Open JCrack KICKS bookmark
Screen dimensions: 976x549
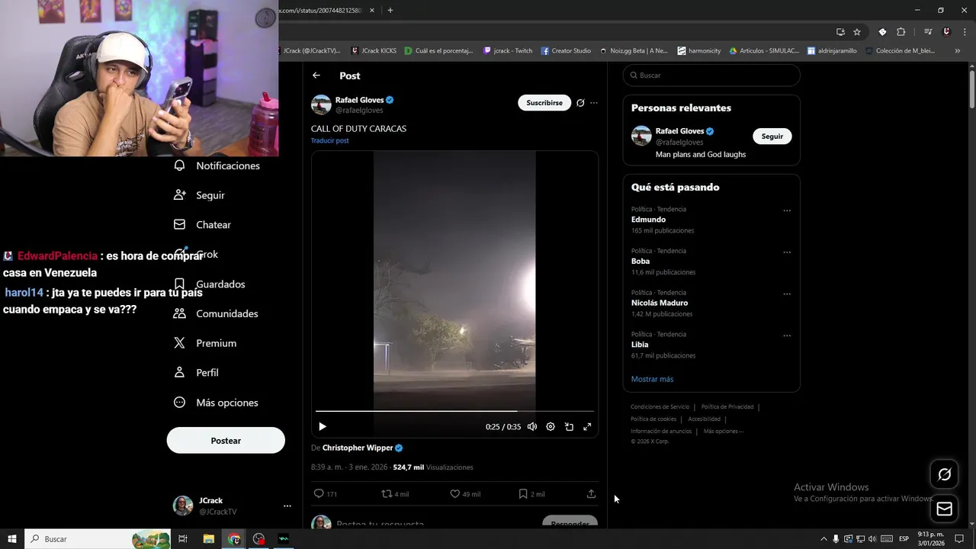374,51
